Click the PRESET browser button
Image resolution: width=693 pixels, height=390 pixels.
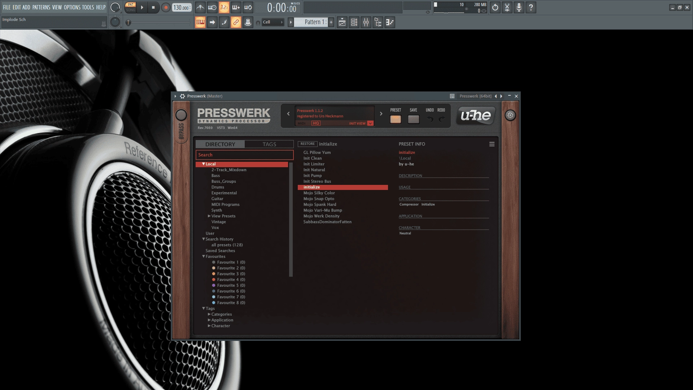click(x=396, y=119)
